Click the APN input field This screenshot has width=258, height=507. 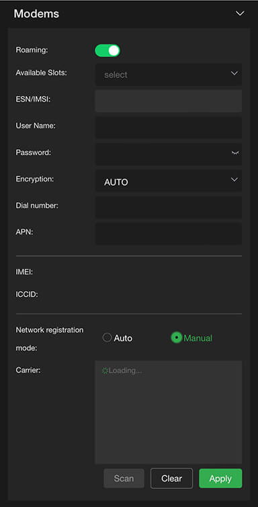coord(168,233)
